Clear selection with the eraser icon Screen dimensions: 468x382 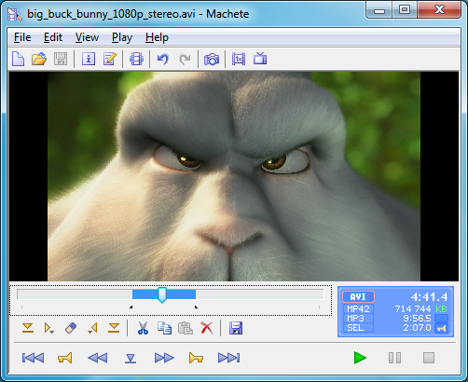point(71,328)
